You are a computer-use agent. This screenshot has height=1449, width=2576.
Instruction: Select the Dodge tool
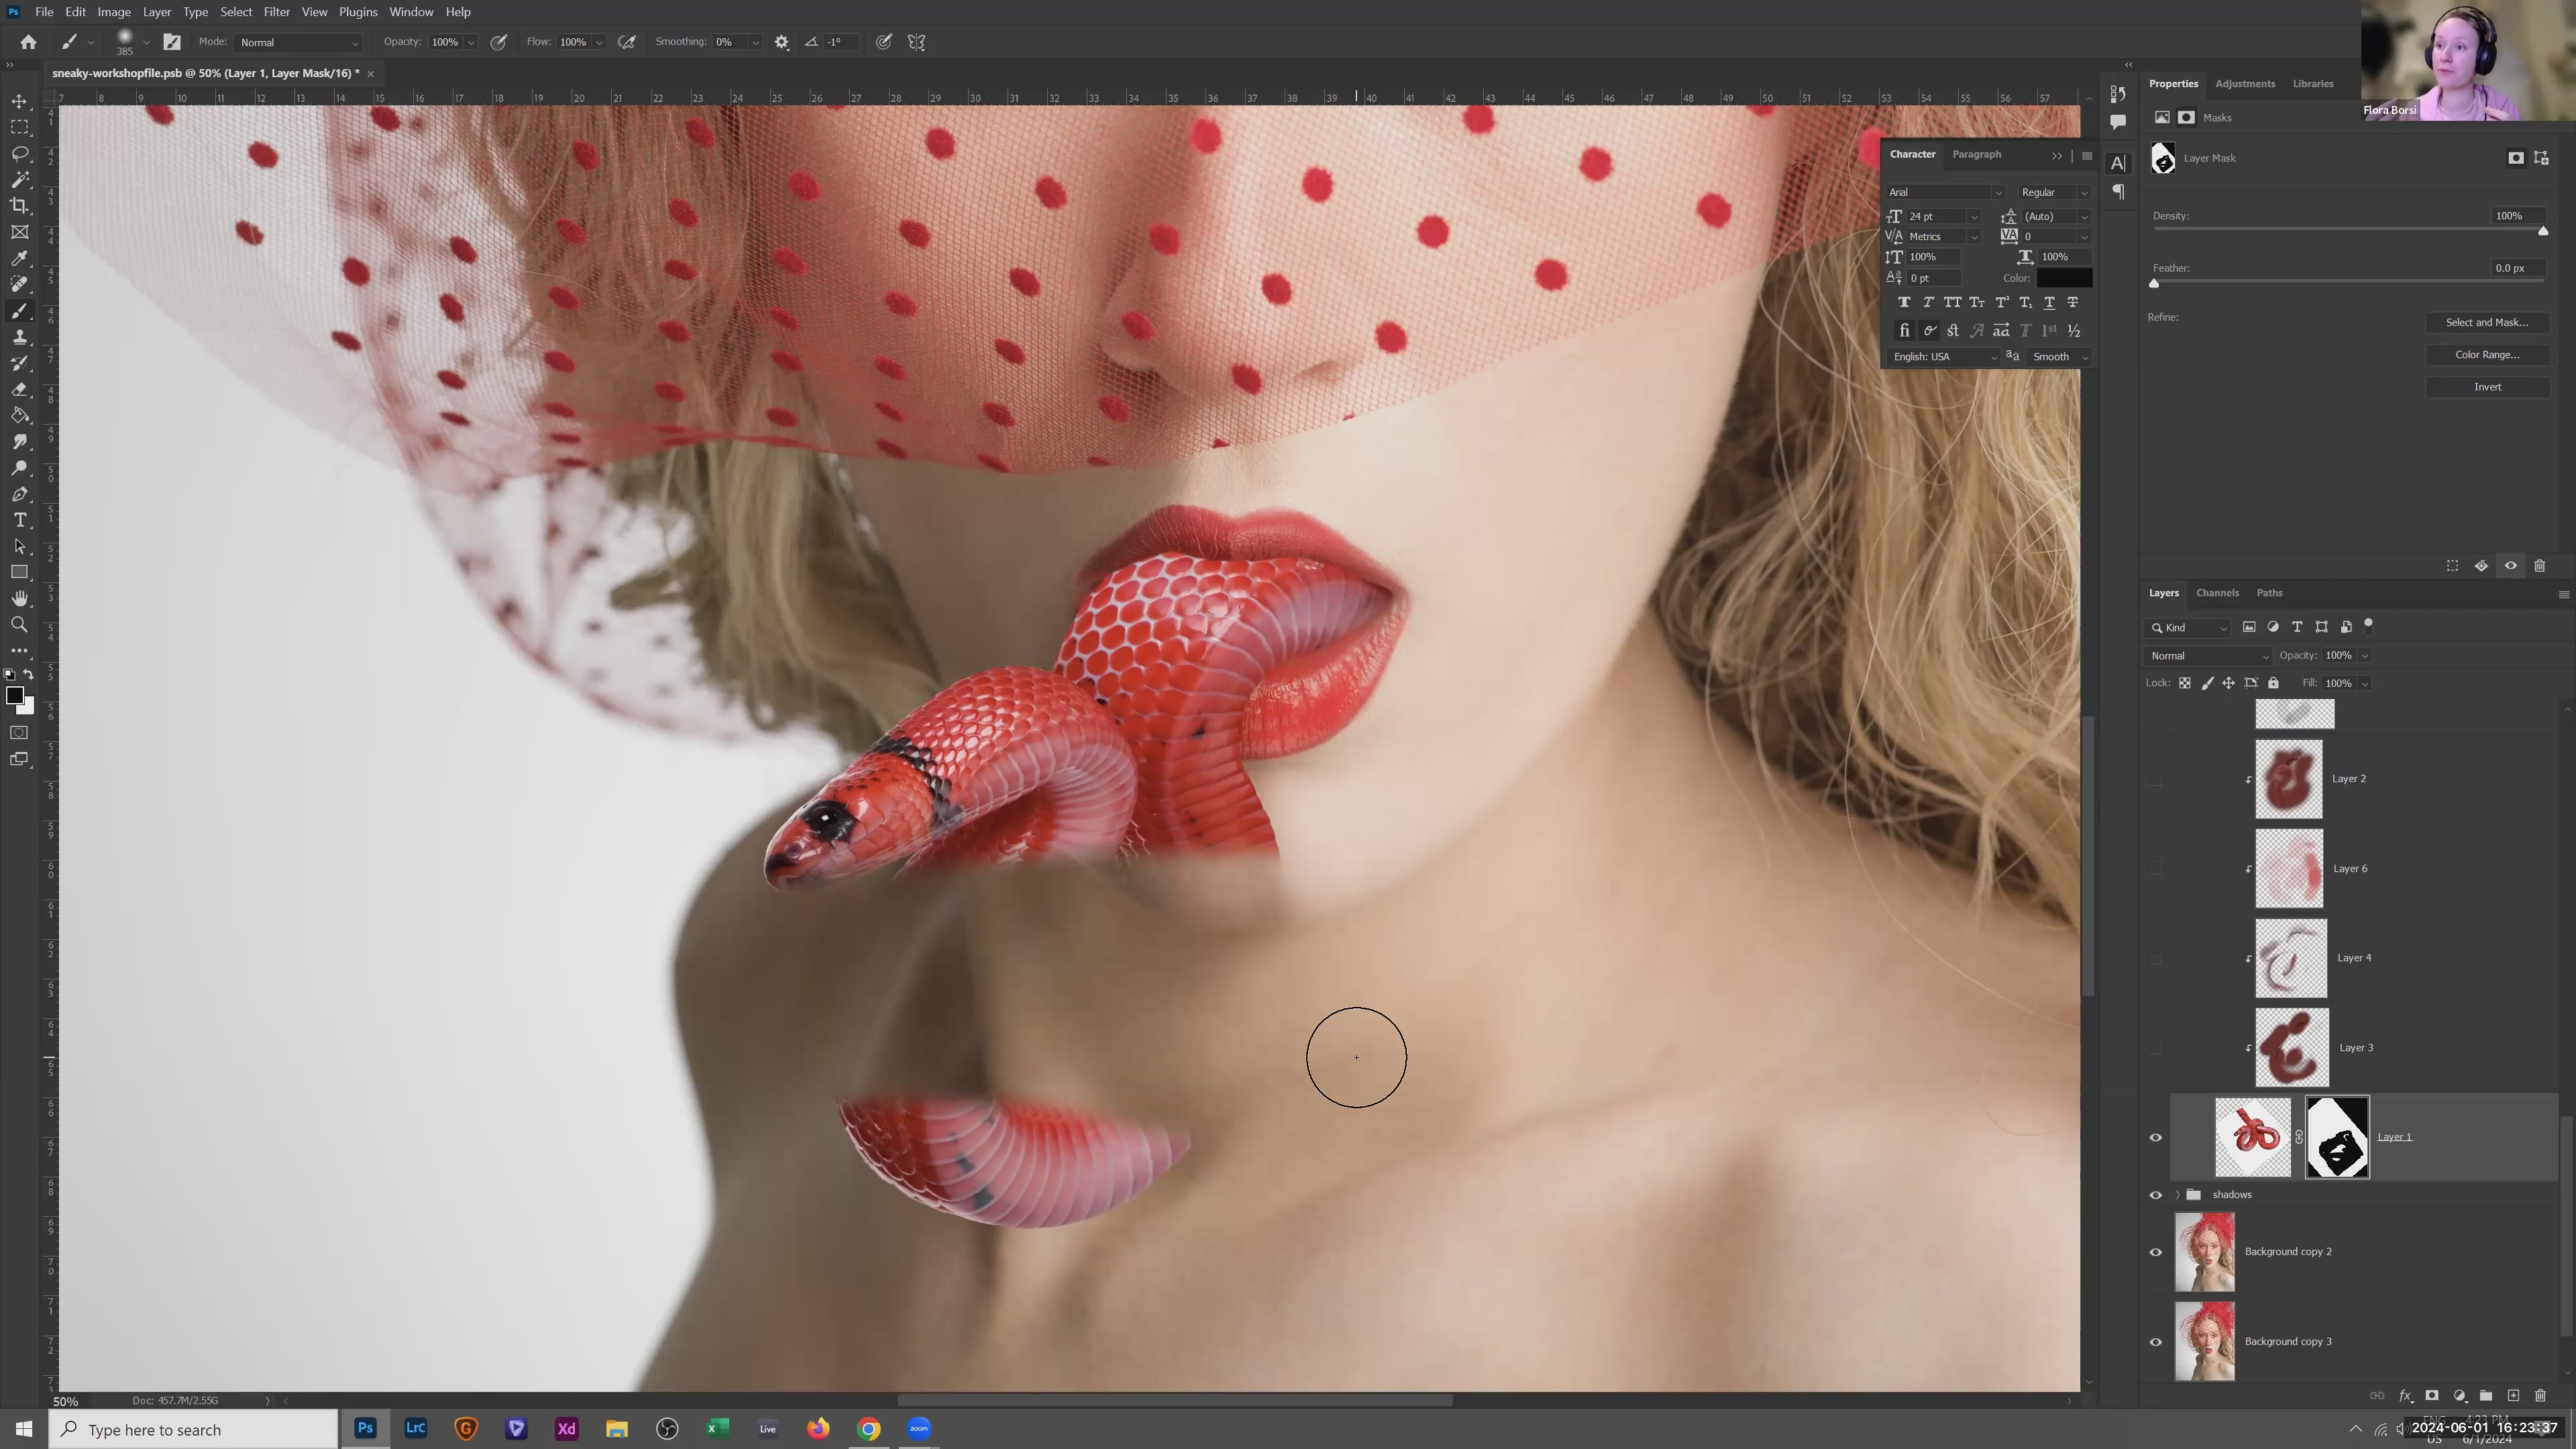(x=19, y=468)
